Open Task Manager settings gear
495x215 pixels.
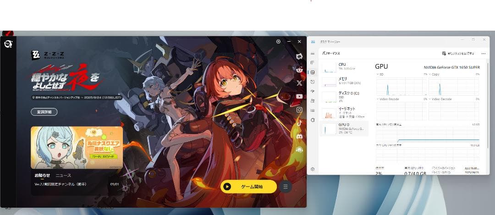(x=313, y=169)
